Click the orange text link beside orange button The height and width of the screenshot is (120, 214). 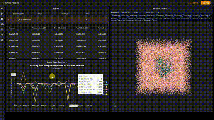193,3
